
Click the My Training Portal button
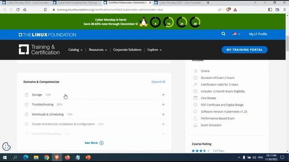244,50
